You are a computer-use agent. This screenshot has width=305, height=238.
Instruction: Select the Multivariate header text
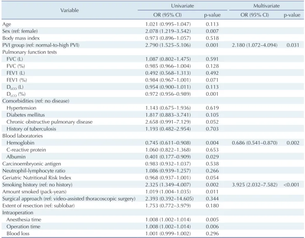coord(267,6)
